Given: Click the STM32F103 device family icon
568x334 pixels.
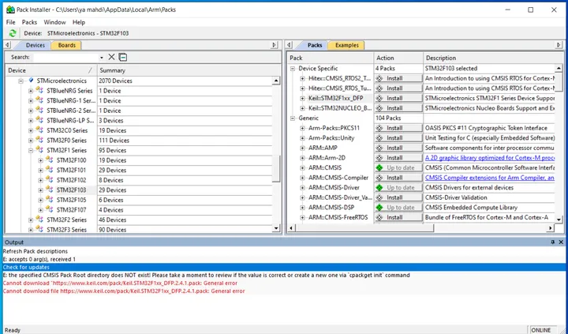Looking at the screenshot, I should [x=50, y=190].
